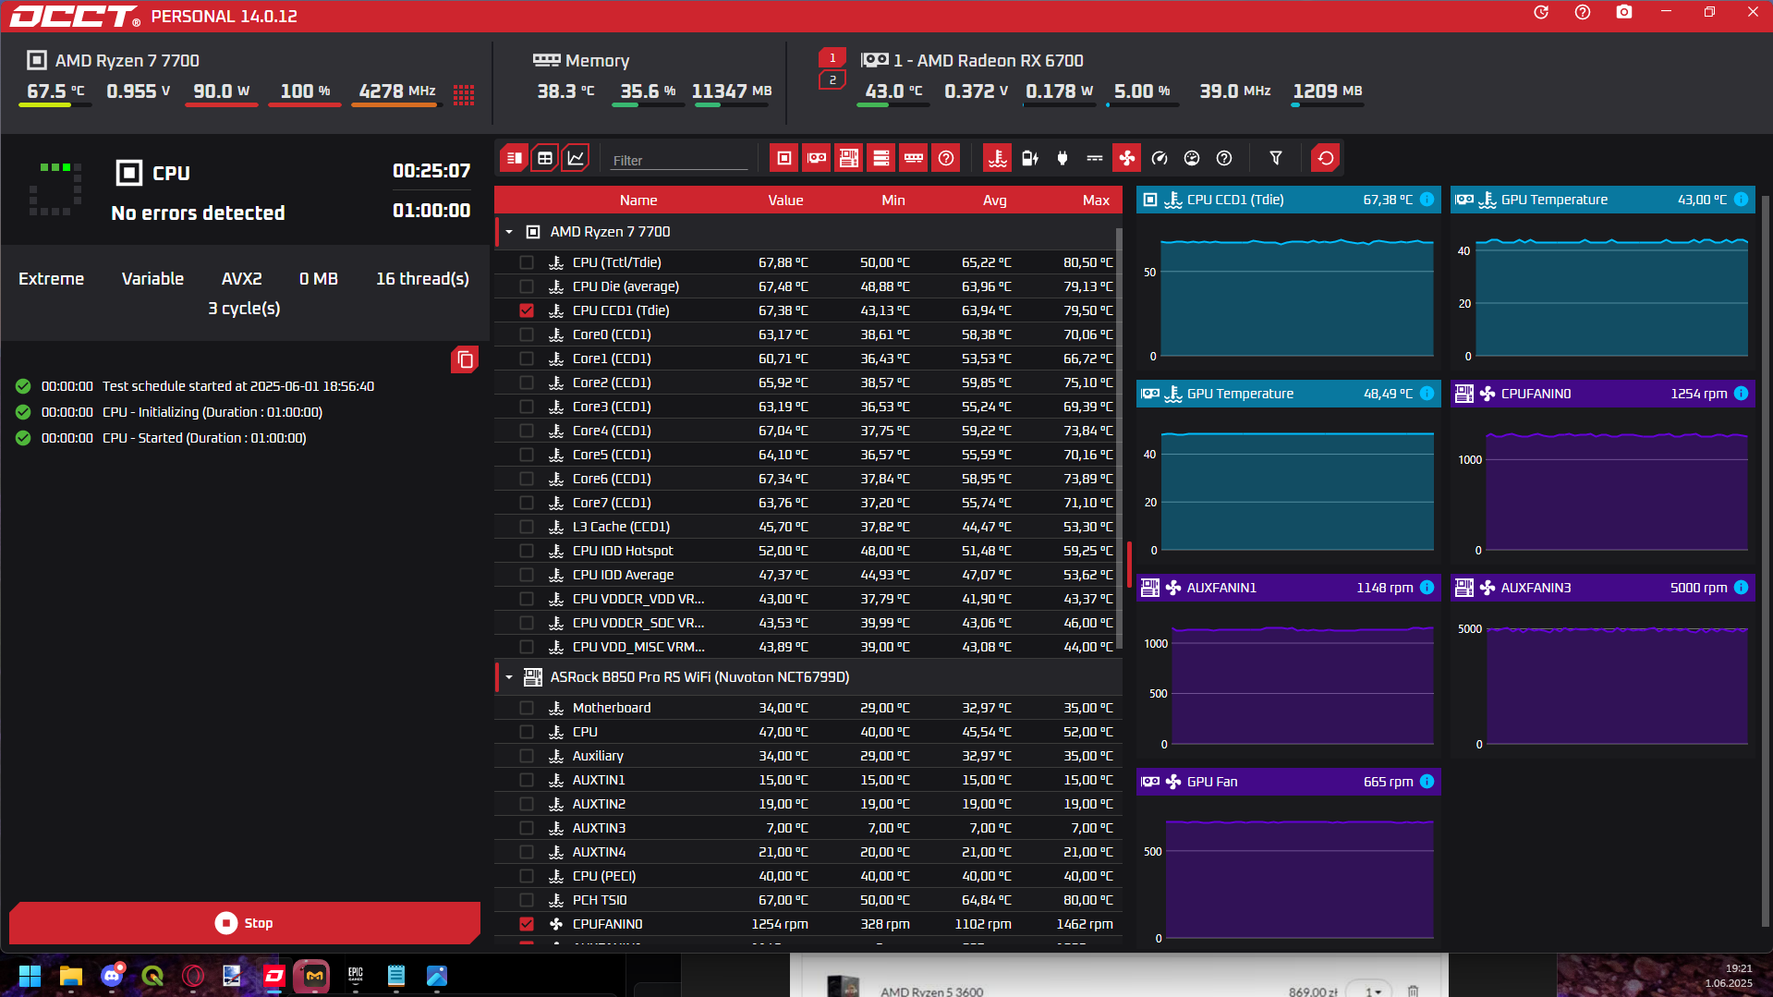Open the CPU core grid icon
The height and width of the screenshot is (997, 1773).
point(464,94)
